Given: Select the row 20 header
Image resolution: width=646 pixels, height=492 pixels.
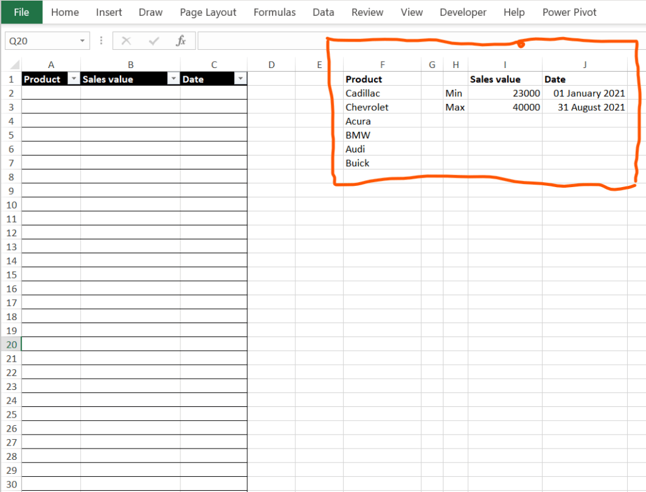Looking at the screenshot, I should [11, 345].
